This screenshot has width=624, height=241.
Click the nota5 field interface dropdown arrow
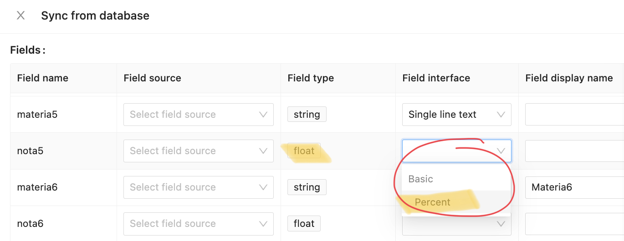coord(501,151)
